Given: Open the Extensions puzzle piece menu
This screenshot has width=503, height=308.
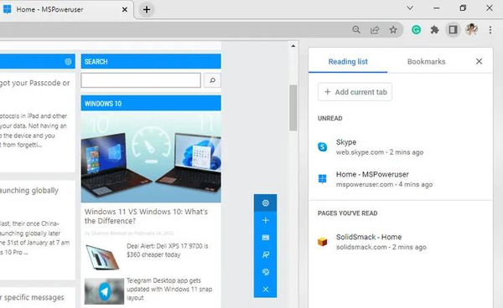Looking at the screenshot, I should (434, 30).
